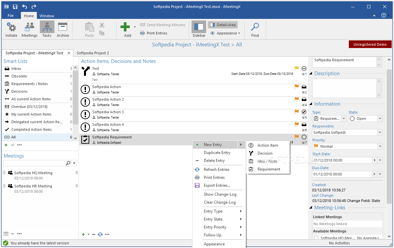Open the Appearance dropdown in ribbon
The height and width of the screenshot is (248, 394).
[x=225, y=33]
